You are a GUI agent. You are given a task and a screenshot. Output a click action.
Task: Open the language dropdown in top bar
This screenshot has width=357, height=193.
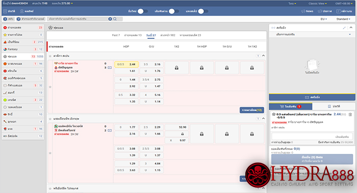coord(292,4)
